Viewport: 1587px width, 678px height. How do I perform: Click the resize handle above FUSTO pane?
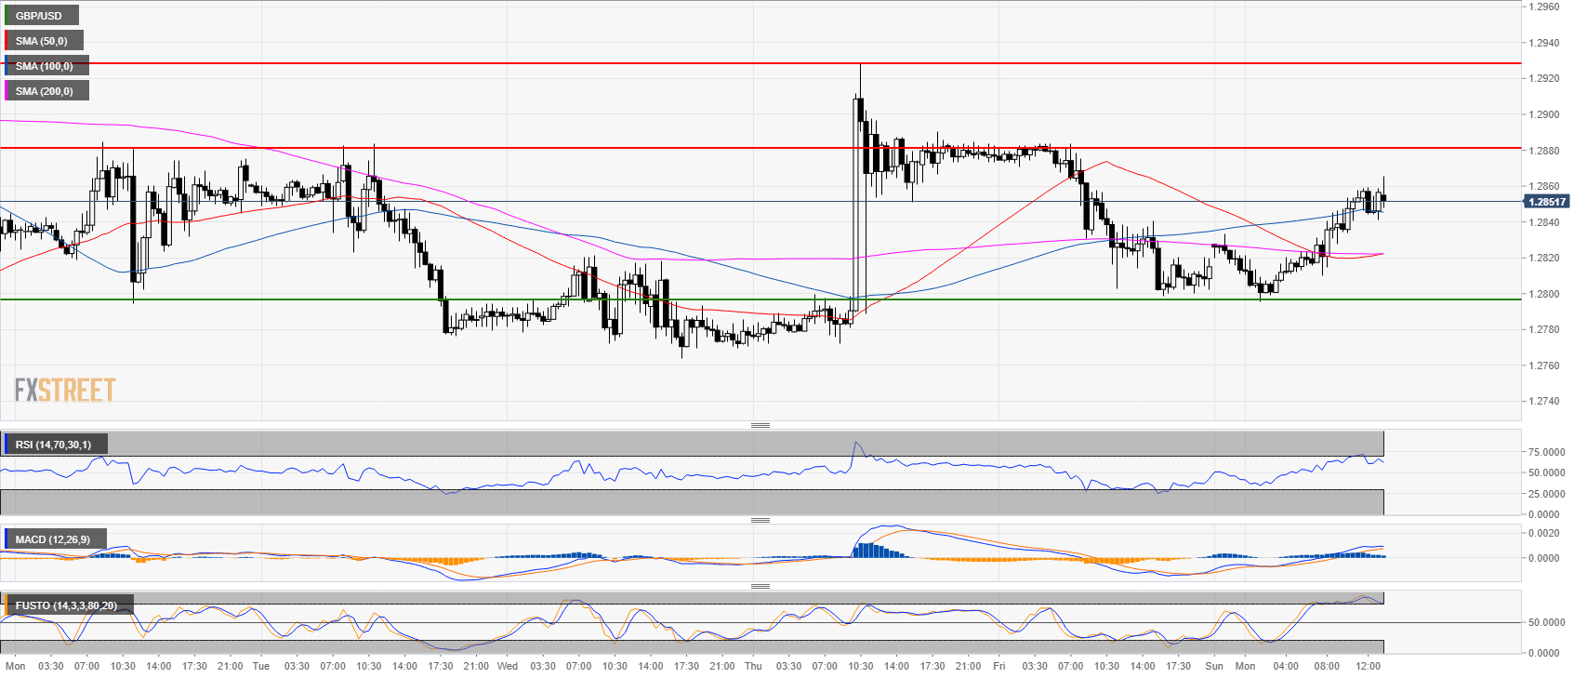click(760, 587)
